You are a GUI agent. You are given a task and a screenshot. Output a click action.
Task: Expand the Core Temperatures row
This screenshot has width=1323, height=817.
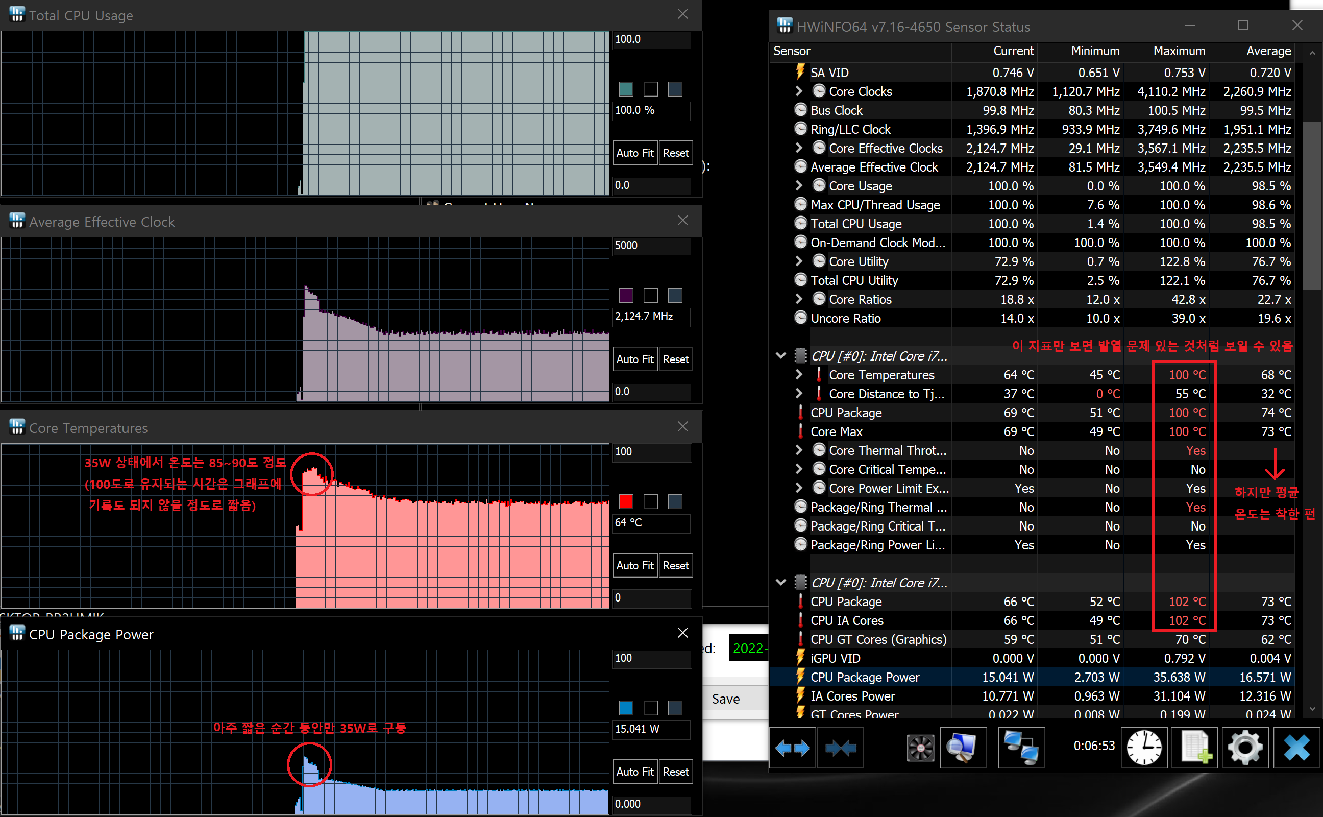(799, 374)
